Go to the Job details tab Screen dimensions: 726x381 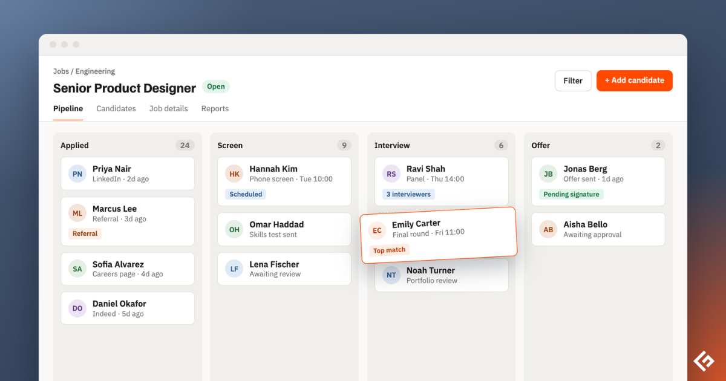(x=169, y=109)
